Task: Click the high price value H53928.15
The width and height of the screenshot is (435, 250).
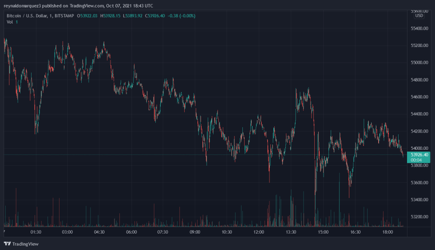Action: (112, 16)
